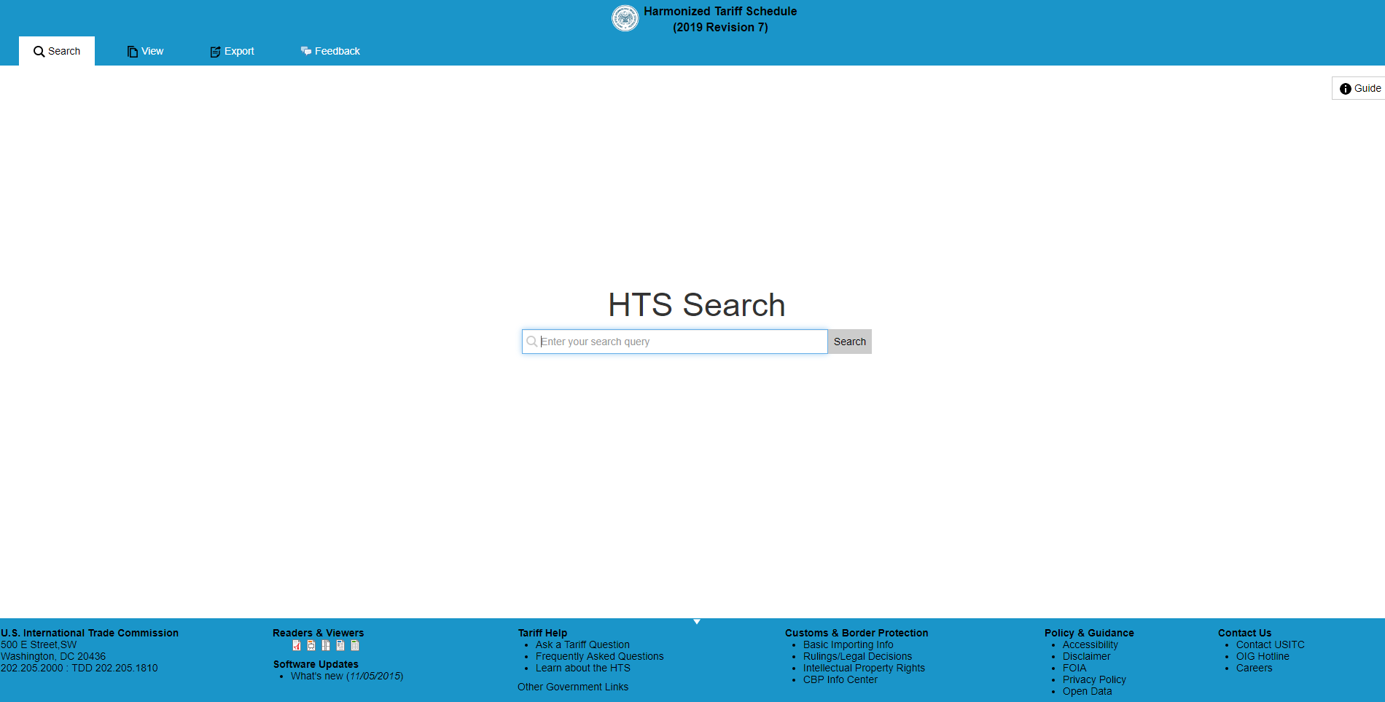Open the View tab
Screen dimensions: 1385x702
(x=145, y=51)
